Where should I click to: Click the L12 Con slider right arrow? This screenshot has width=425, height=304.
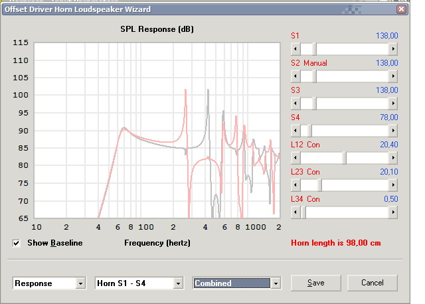(393, 158)
